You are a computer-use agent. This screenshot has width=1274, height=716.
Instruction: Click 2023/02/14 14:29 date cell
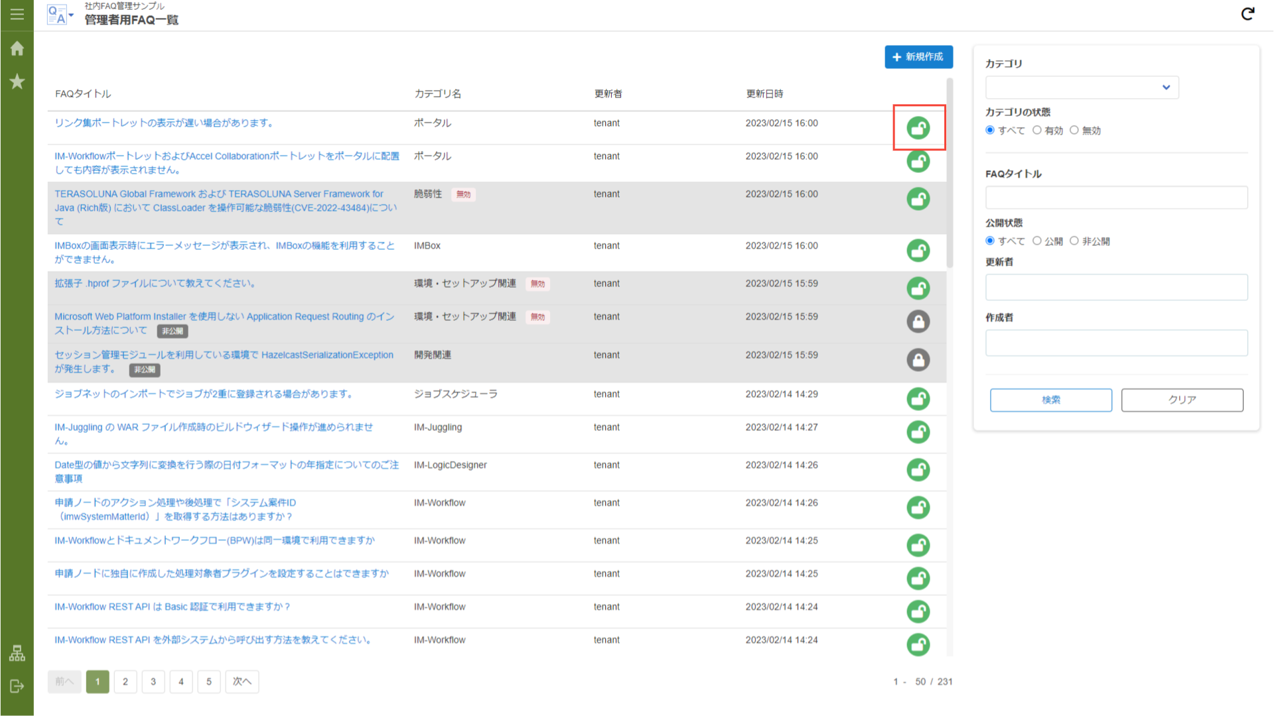[x=782, y=394]
